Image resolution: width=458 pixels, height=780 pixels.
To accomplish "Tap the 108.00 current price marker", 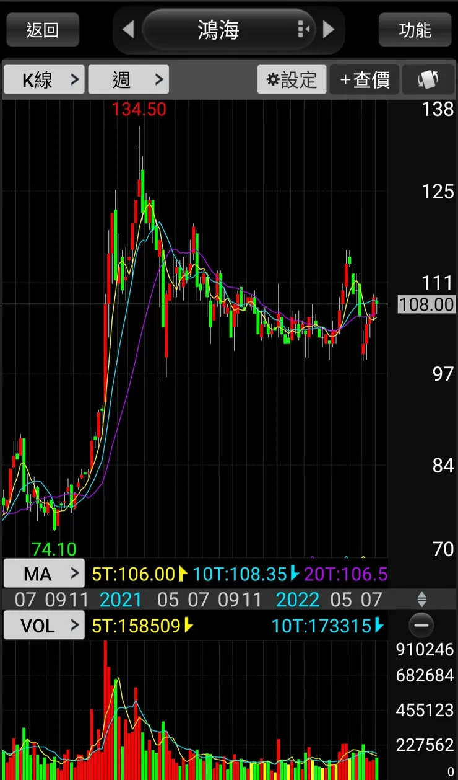I will pyautogui.click(x=426, y=304).
